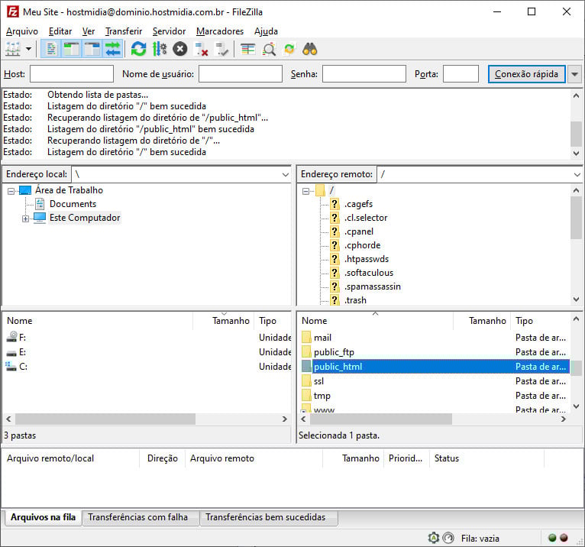Sort remote list by Nome column
Screen dimensions: 585x547
[x=375, y=321]
